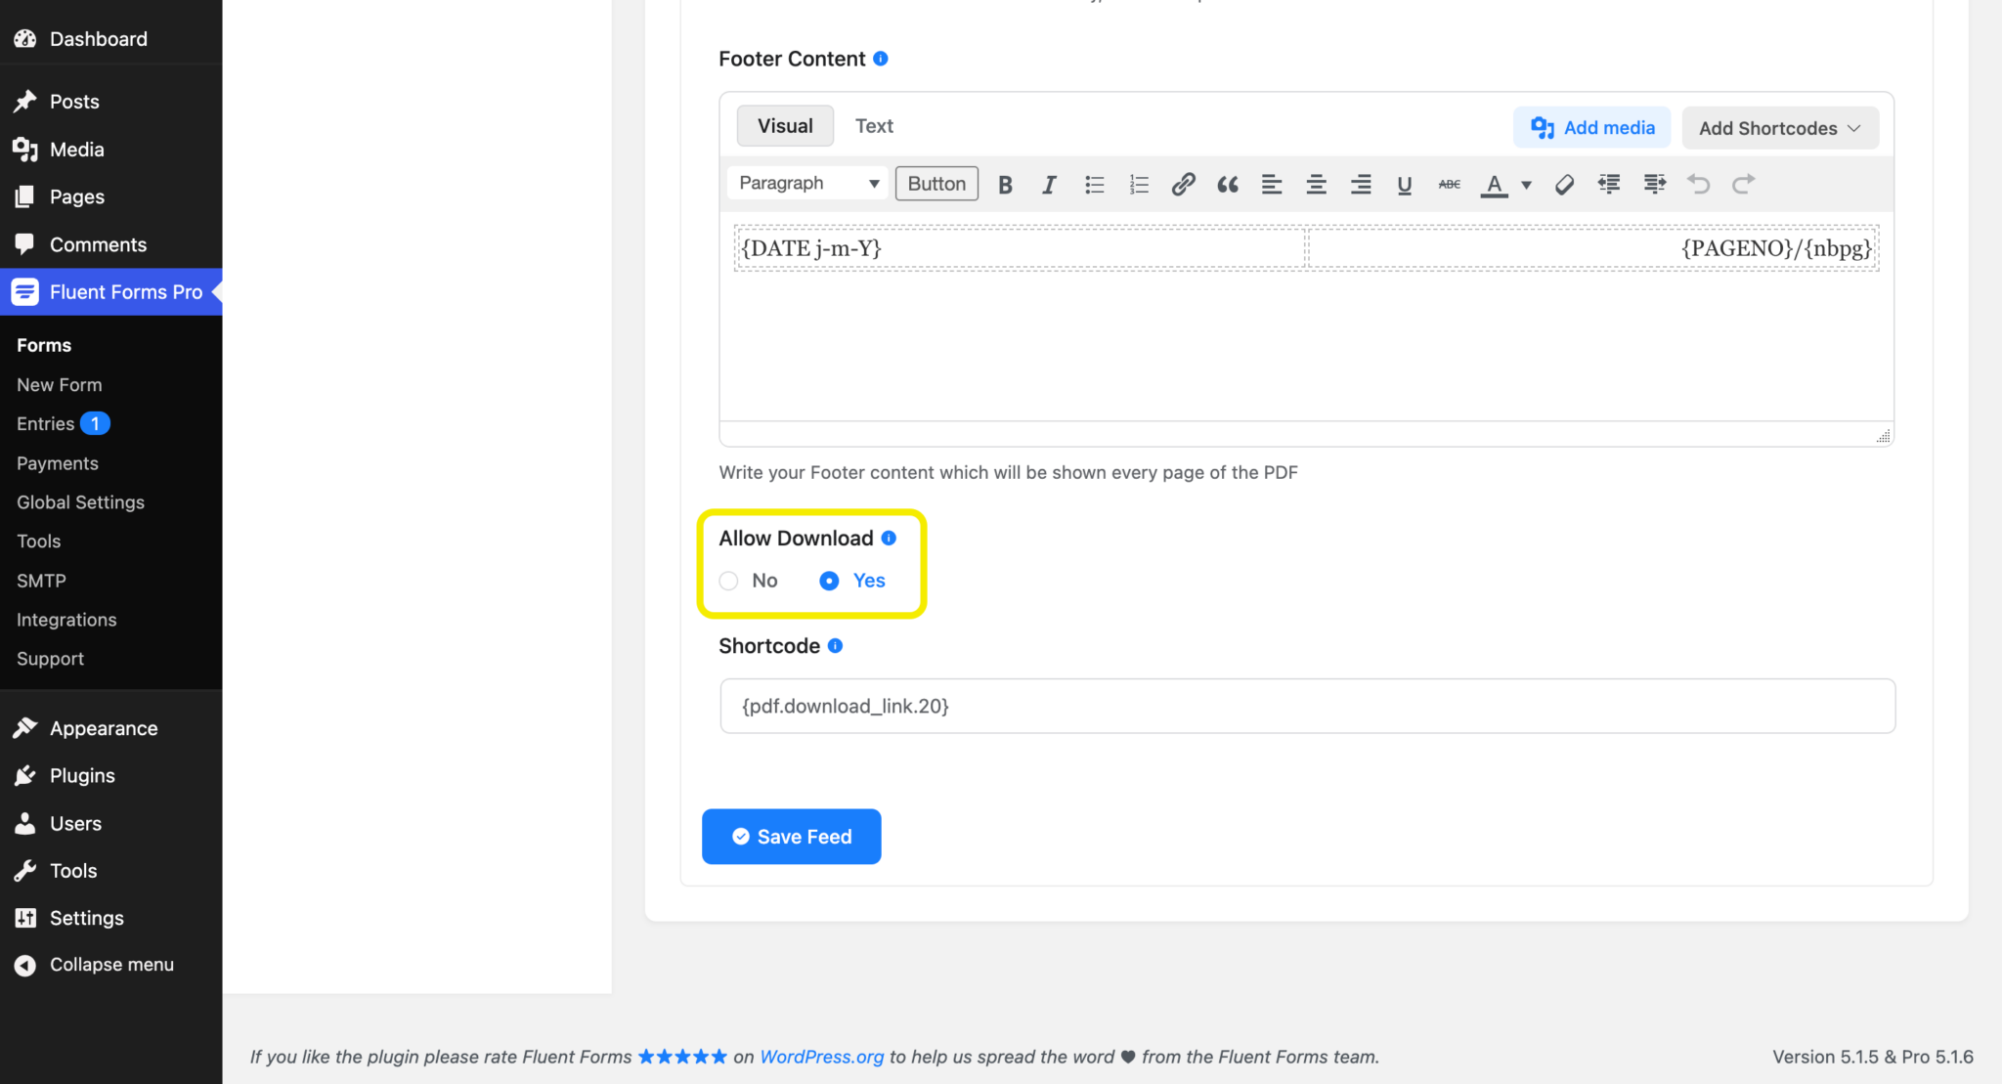The image size is (2002, 1084).
Task: Show Shortcode info tooltip icon
Action: (x=835, y=645)
